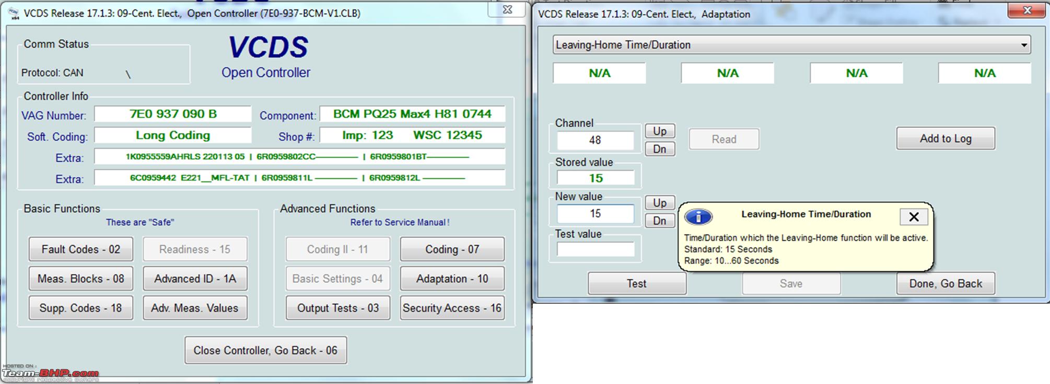Close the Open Controller window

[507, 9]
